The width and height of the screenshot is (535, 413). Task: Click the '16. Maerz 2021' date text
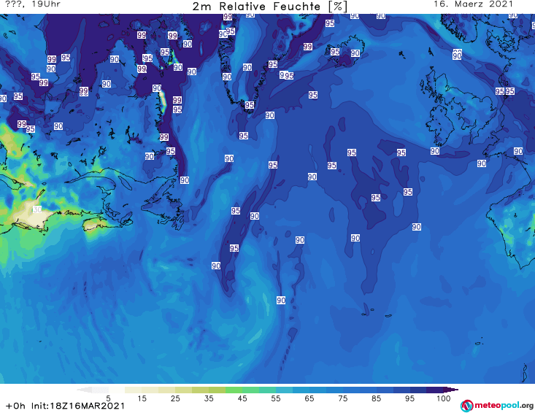(x=473, y=4)
